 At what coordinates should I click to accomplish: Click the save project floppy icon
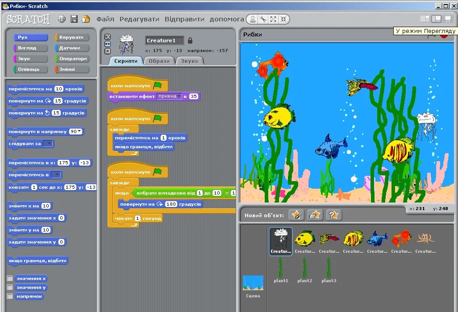click(x=74, y=19)
